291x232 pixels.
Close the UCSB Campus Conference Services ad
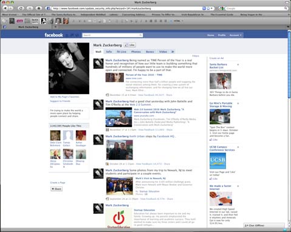238,147
